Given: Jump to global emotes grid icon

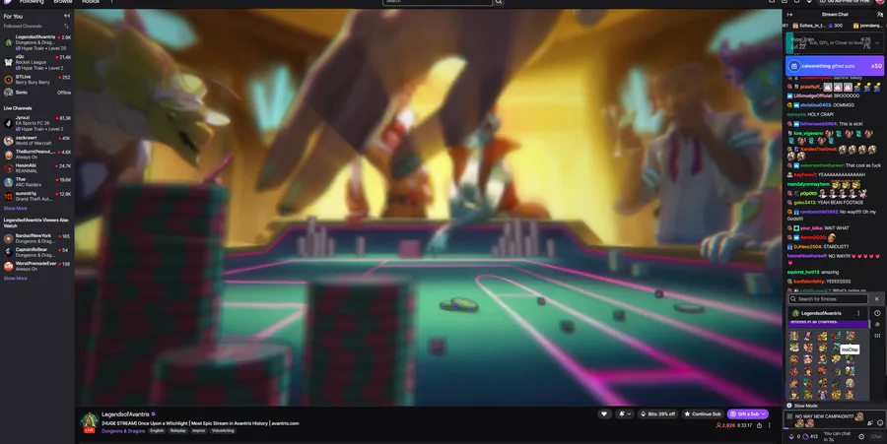Looking at the screenshot, I should pos(877,336).
